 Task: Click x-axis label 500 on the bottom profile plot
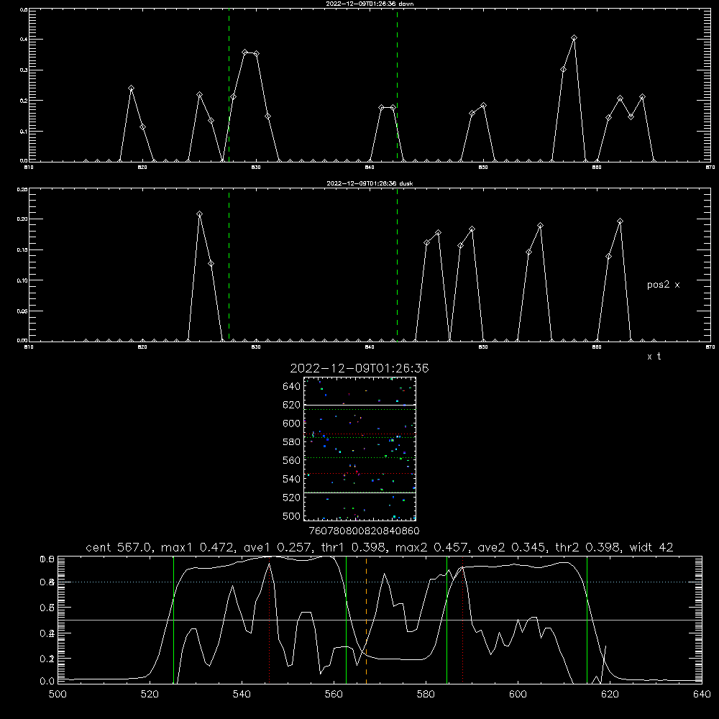pyautogui.click(x=58, y=695)
